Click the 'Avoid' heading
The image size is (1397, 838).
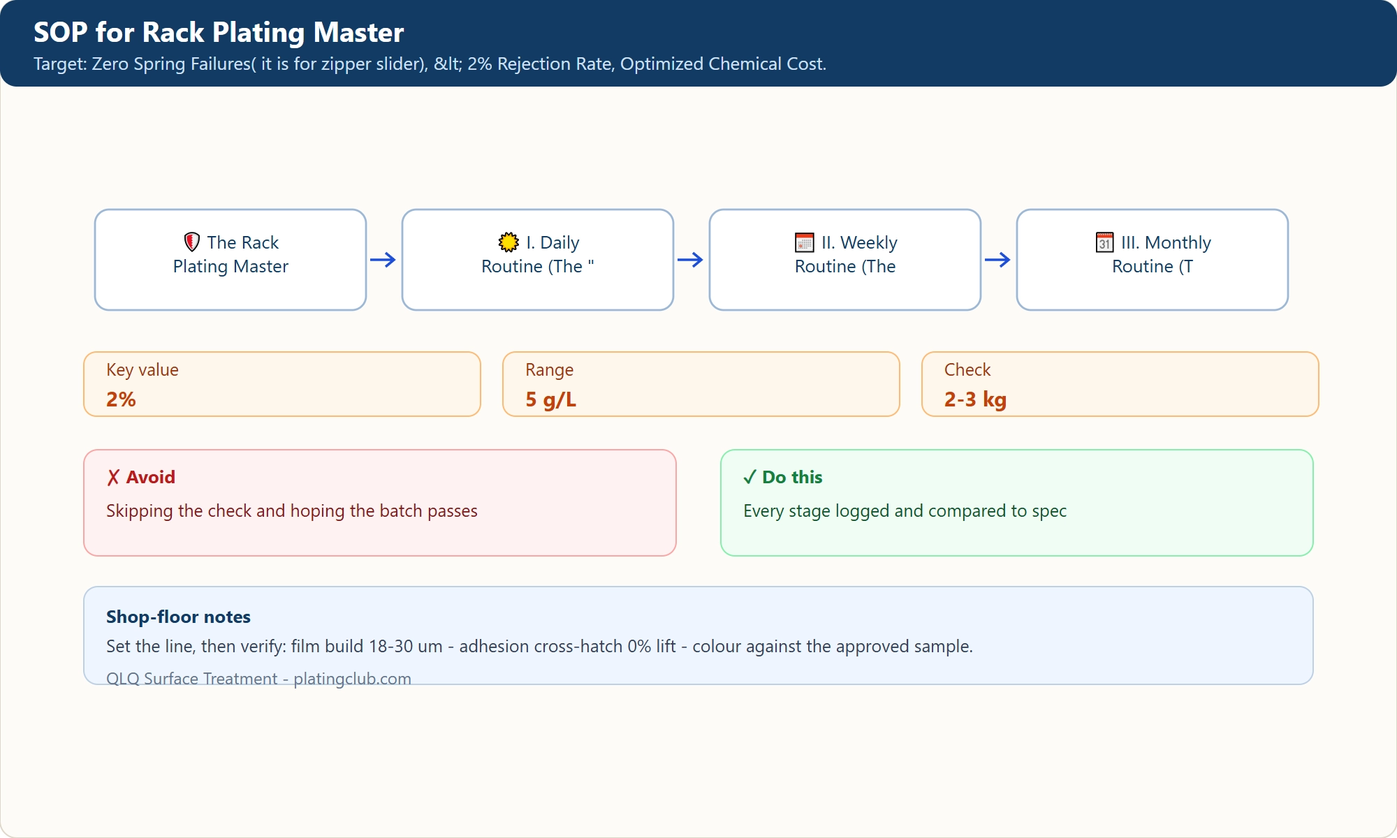(150, 478)
